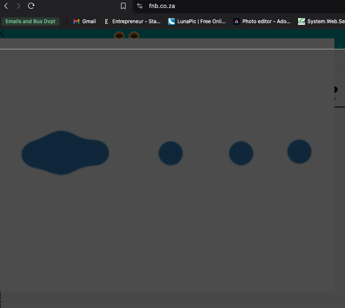Screen dimensions: 345x308
Task: Open the System.Web bookmark
Action: (321, 21)
